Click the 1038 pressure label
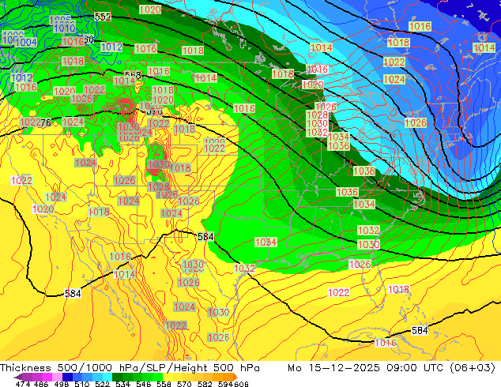The height and width of the screenshot is (387, 501). click(x=364, y=171)
